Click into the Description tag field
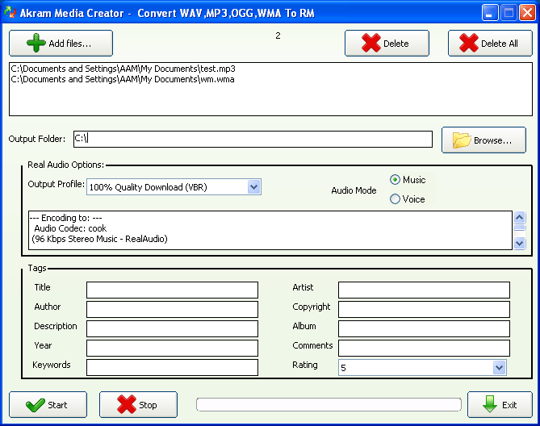540x426 pixels. pyautogui.click(x=172, y=328)
